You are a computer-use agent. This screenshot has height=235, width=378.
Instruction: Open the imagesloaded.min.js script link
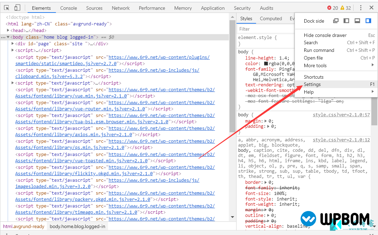click(x=107, y=183)
